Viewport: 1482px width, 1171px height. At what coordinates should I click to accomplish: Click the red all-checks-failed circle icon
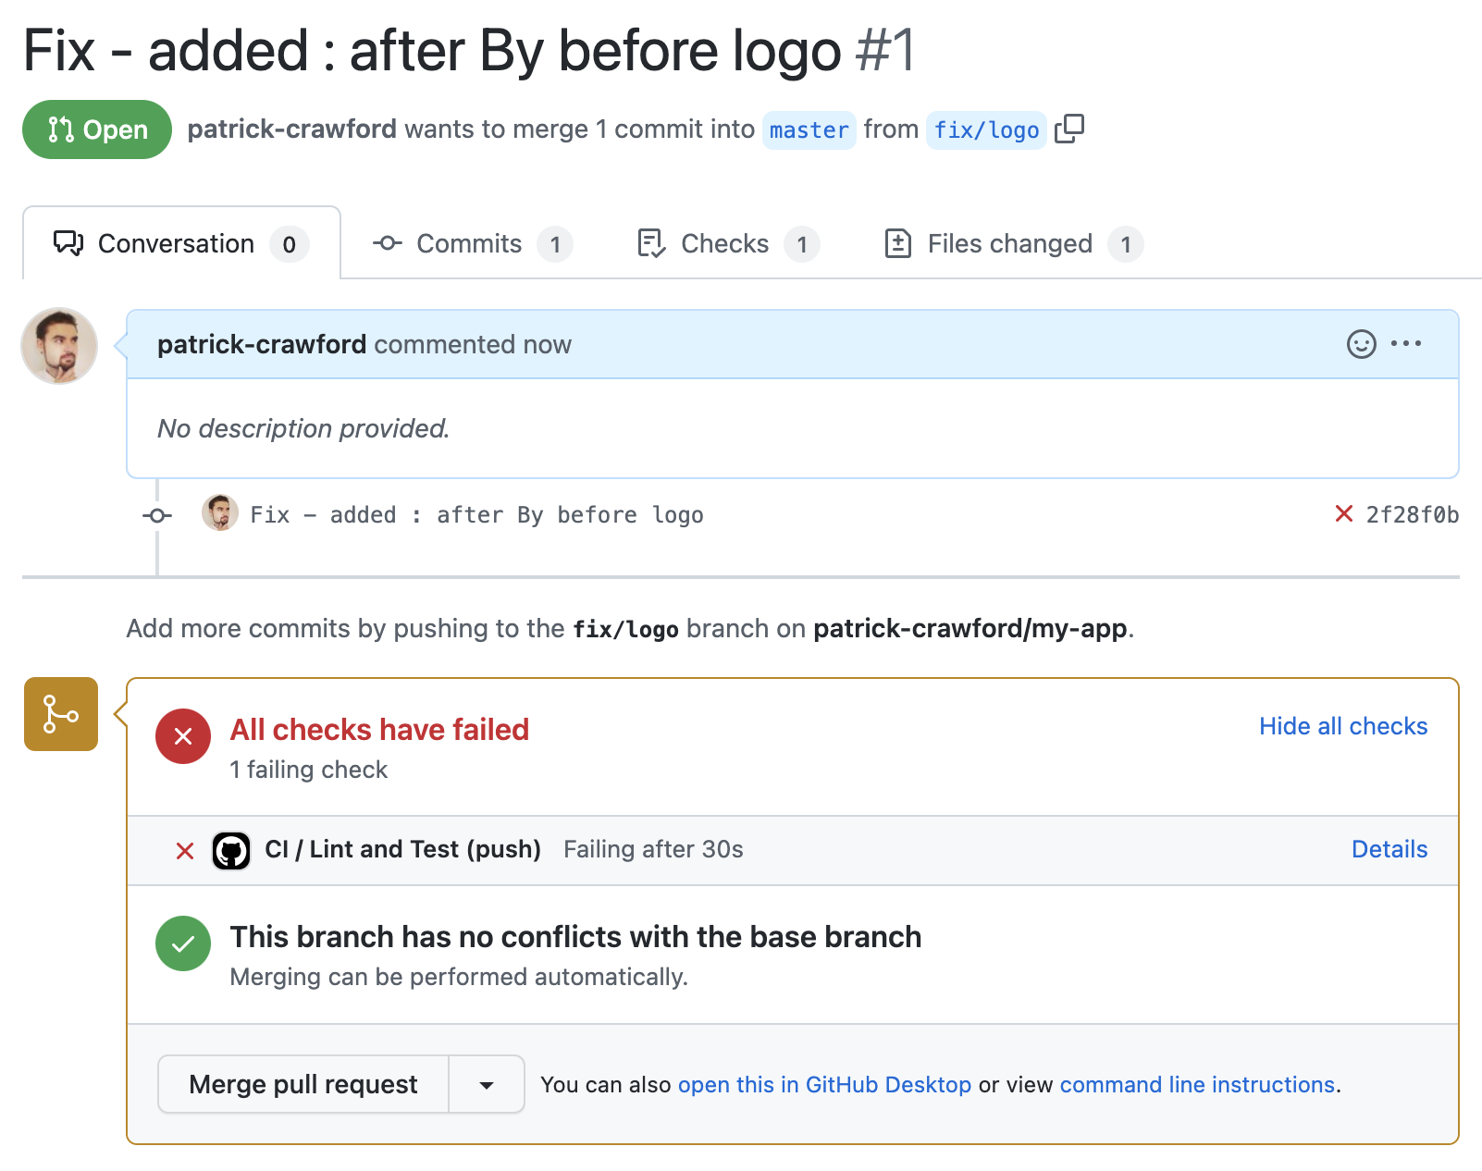coord(183,736)
